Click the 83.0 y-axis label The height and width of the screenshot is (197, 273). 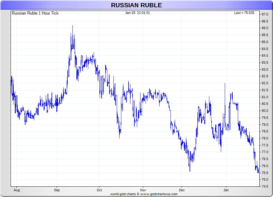[x=265, y=69]
